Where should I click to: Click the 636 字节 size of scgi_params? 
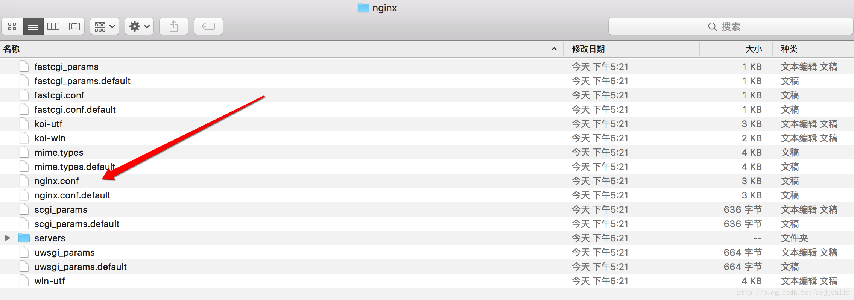pos(743,210)
